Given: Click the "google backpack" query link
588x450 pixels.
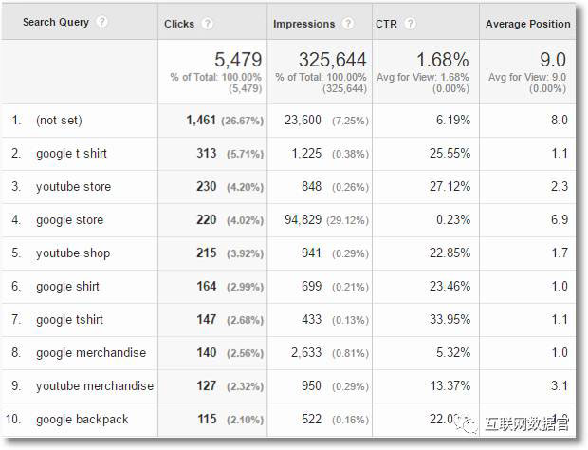Looking at the screenshot, I should click(x=83, y=420).
